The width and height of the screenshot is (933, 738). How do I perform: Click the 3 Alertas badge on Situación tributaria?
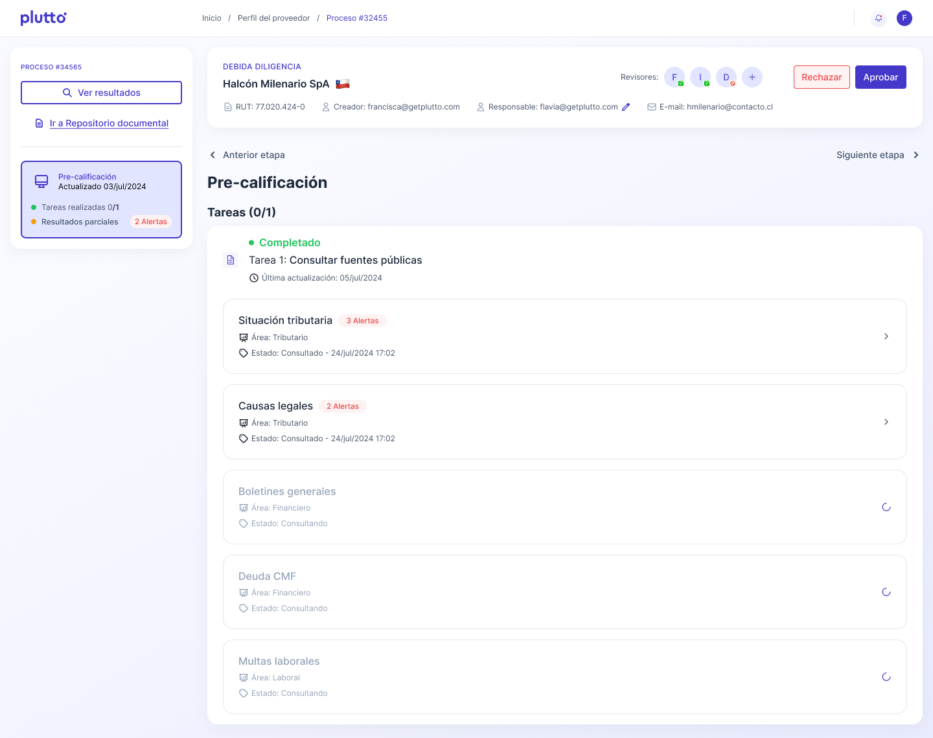point(362,321)
